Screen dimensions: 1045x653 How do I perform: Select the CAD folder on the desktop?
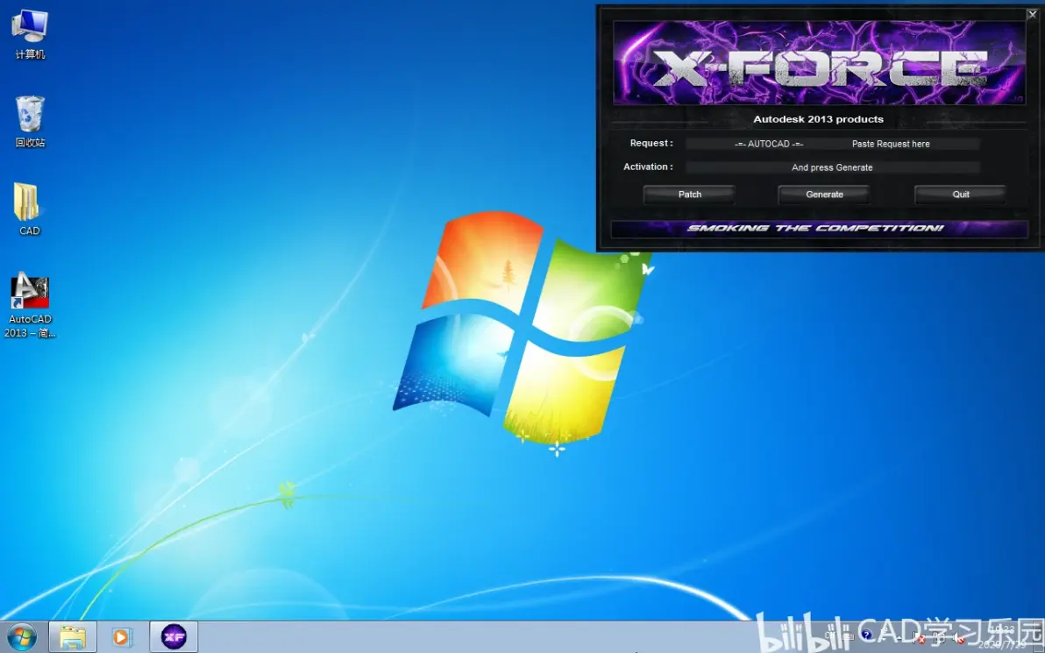[29, 209]
